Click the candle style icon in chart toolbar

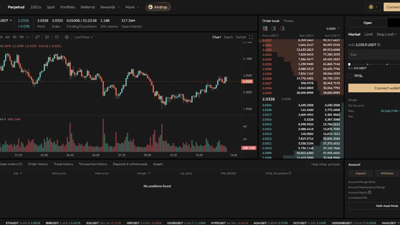pos(47,37)
